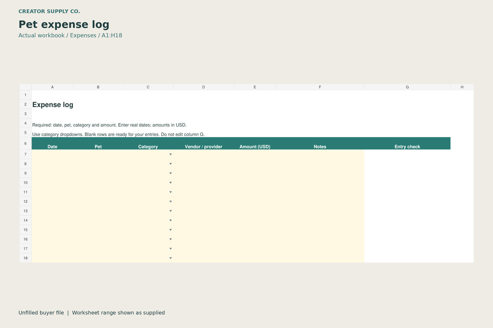This screenshot has height=328, width=493.
Task: Select column G header
Action: click(x=408, y=87)
